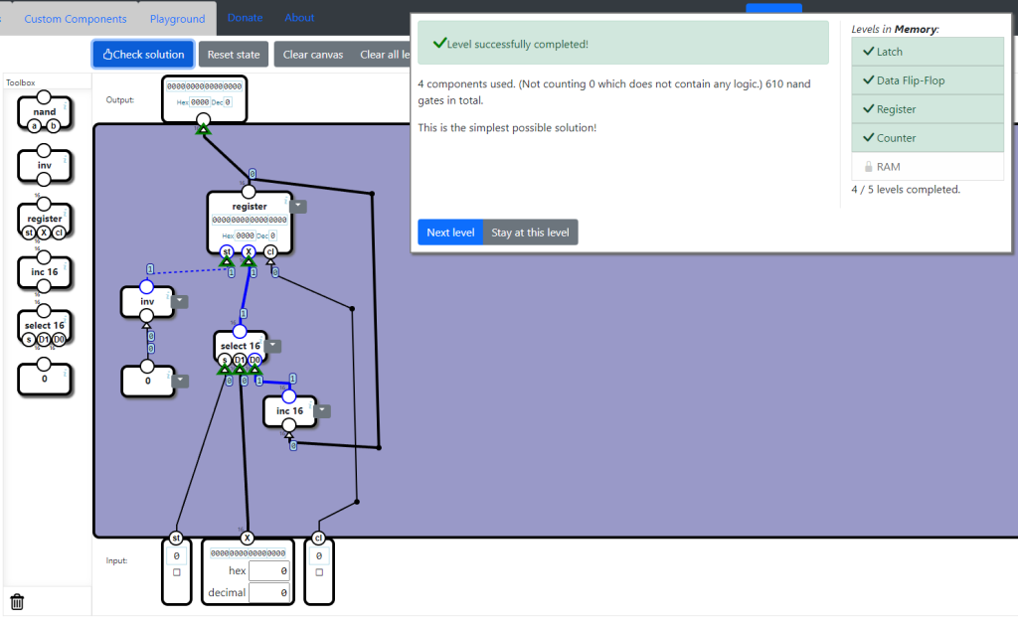Pick the register component from the toolbox

point(45,219)
